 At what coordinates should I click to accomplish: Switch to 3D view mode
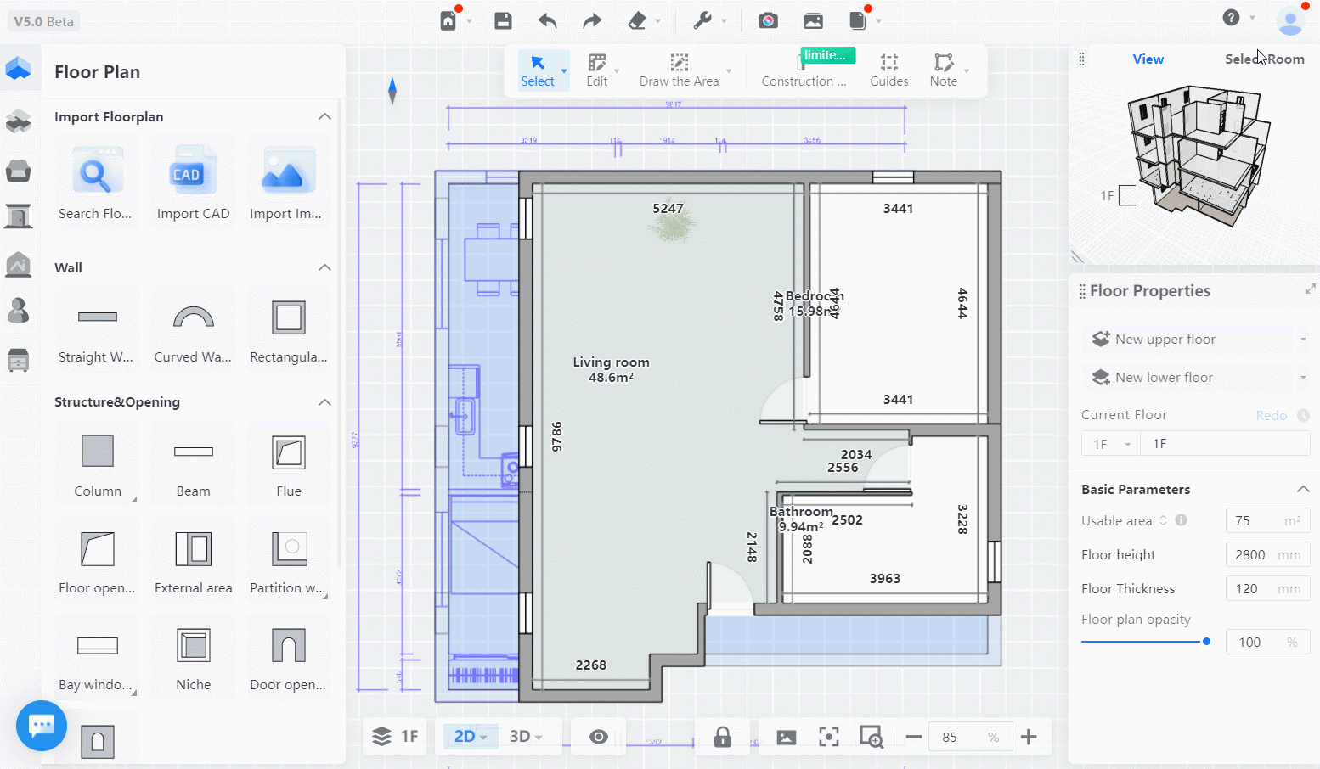(x=520, y=737)
